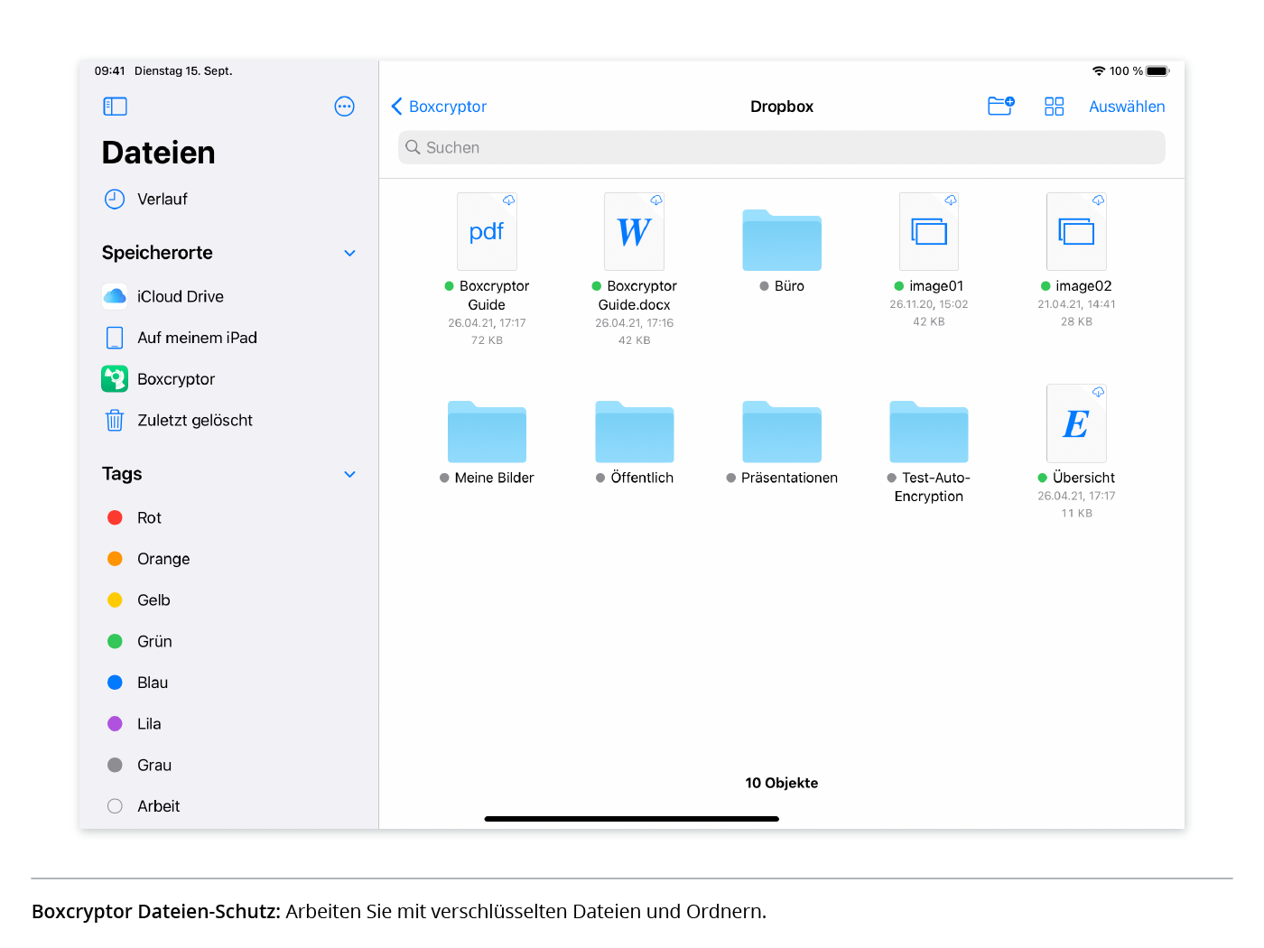Create a new folder with plus icon
This screenshot has width=1264, height=948.
pyautogui.click(x=1001, y=107)
